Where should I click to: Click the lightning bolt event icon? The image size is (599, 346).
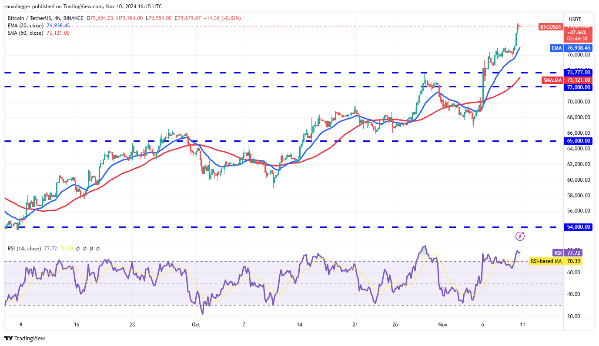520,236
